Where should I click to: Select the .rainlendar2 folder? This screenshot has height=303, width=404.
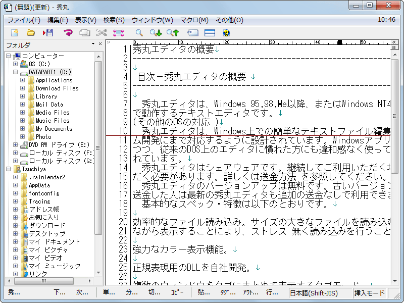click(47, 177)
